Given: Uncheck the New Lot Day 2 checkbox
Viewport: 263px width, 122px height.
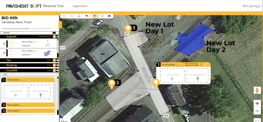Looking at the screenshot, I should [4, 53].
